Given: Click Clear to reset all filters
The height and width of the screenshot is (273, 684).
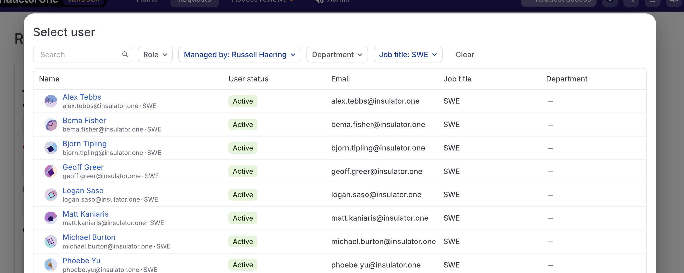Looking at the screenshot, I should (x=465, y=55).
